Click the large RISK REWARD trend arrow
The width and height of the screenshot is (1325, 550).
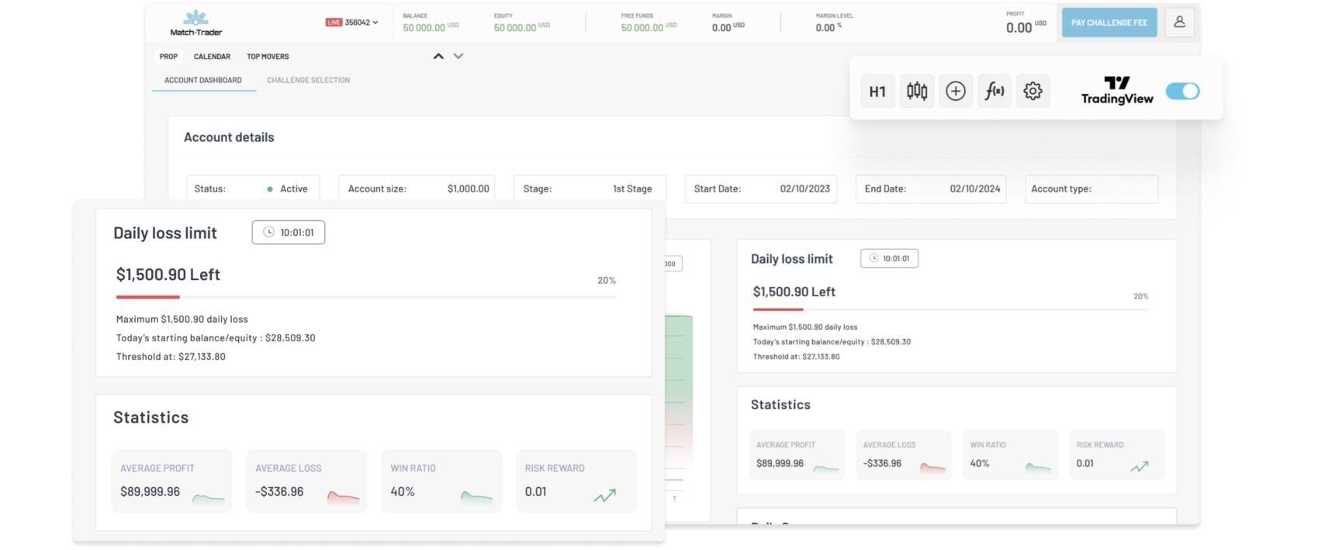pyautogui.click(x=604, y=496)
